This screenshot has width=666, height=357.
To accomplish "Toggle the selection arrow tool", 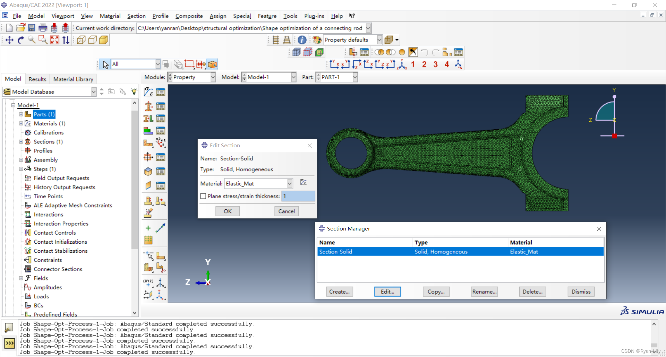I will click(x=105, y=64).
